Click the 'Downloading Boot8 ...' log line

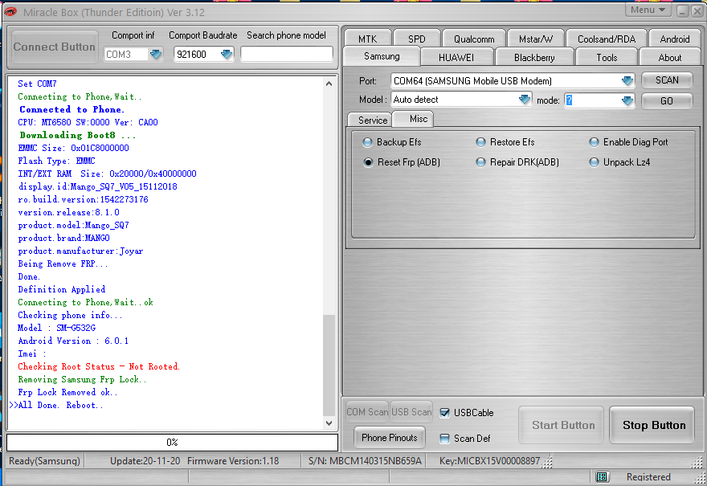tap(78, 135)
